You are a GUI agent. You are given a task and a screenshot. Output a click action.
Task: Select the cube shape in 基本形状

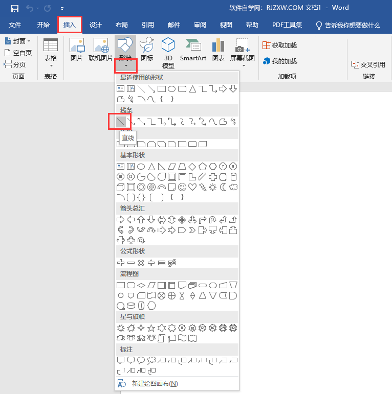(121, 187)
